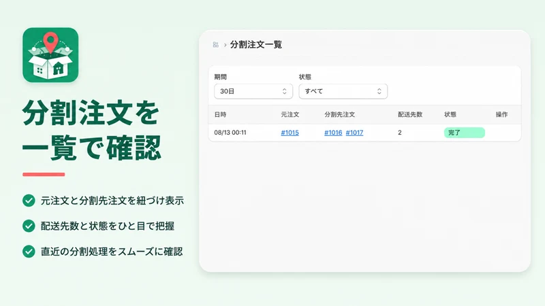Click the 日時 column header
Image resolution: width=545 pixels, height=306 pixels.
point(220,114)
